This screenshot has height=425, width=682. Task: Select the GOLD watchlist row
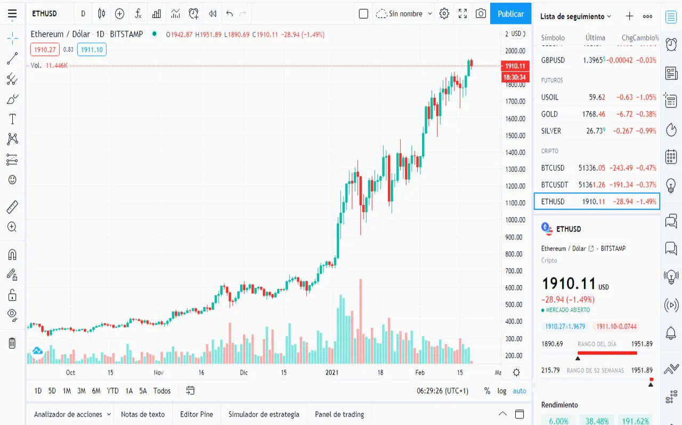click(x=597, y=114)
